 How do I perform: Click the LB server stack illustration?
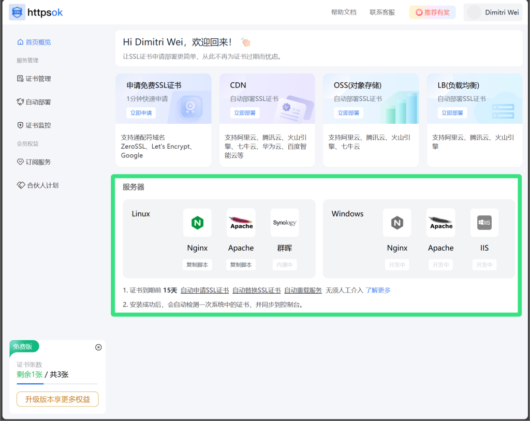coord(503,111)
